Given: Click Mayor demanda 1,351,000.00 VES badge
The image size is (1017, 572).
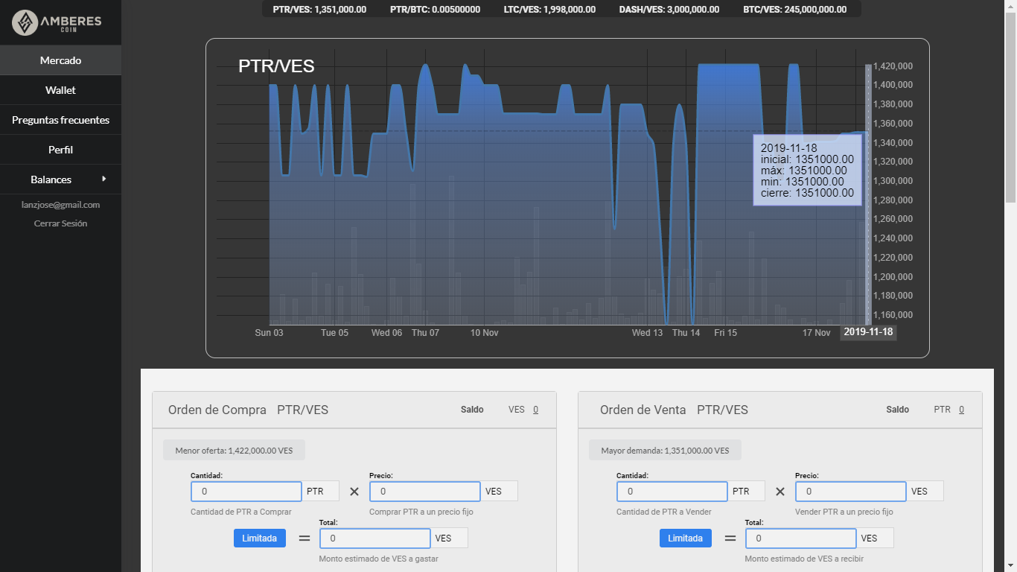Looking at the screenshot, I should click(x=665, y=451).
